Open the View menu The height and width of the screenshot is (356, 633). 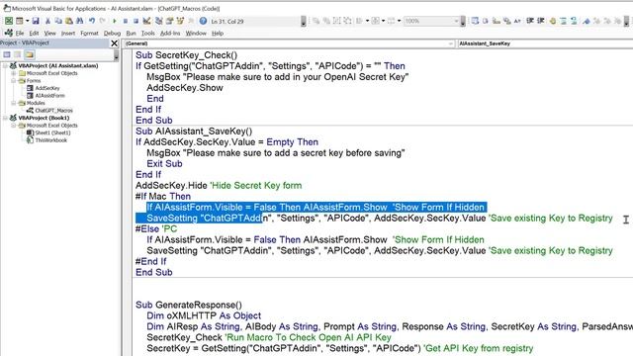(49, 33)
